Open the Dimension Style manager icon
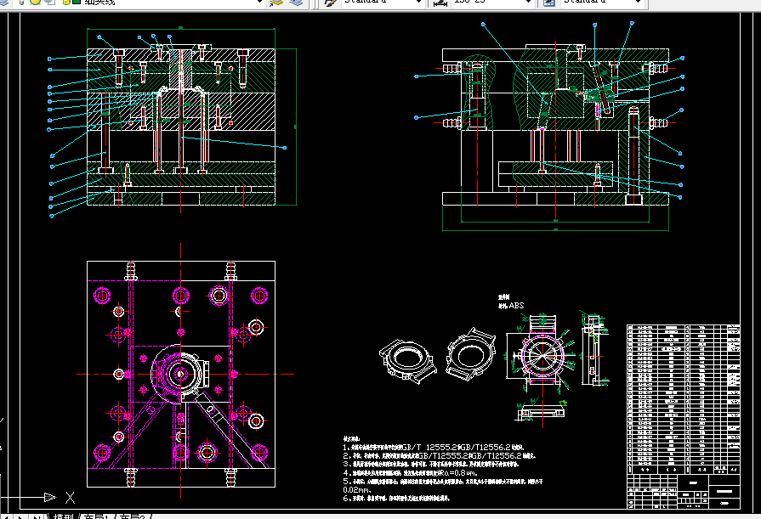The image size is (761, 519). coord(440,3)
